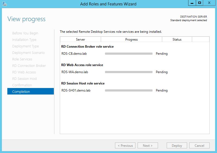This screenshot has height=153, width=217.
Task: Close the Add Roles and Features Wizard
Action: 209,3
